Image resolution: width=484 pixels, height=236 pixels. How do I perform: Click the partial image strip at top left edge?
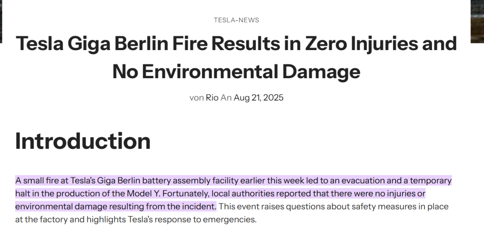tap(1, 21)
